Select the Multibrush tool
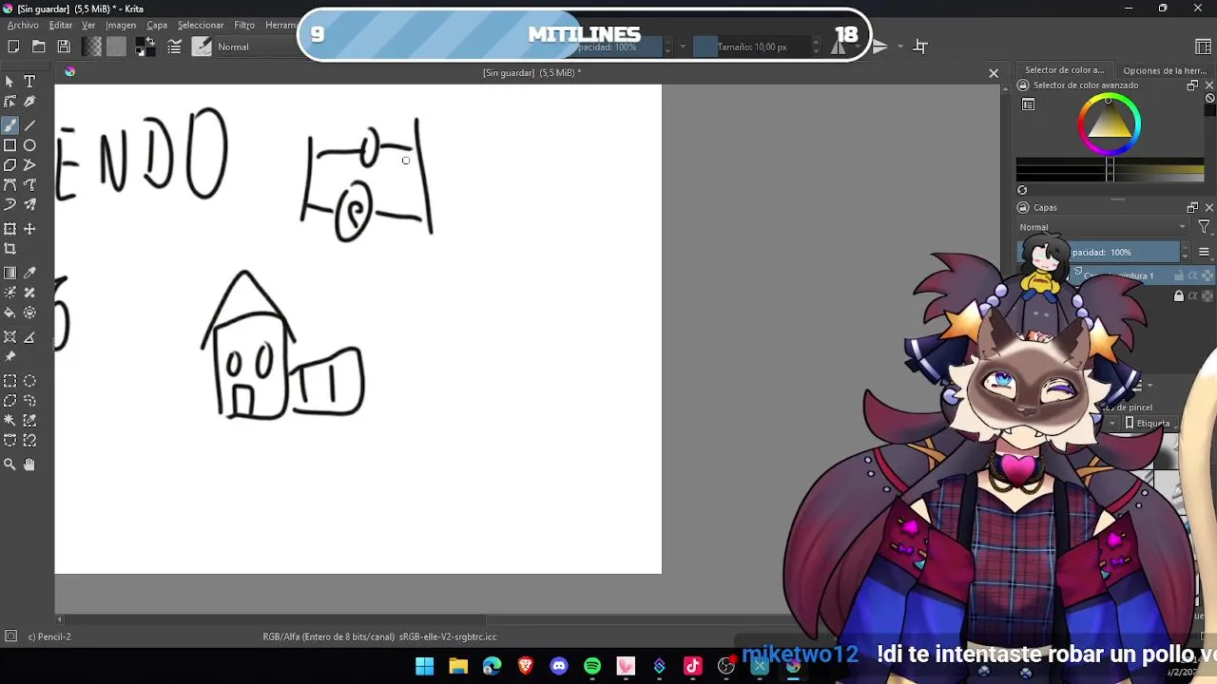The width and height of the screenshot is (1217, 684). tap(29, 205)
